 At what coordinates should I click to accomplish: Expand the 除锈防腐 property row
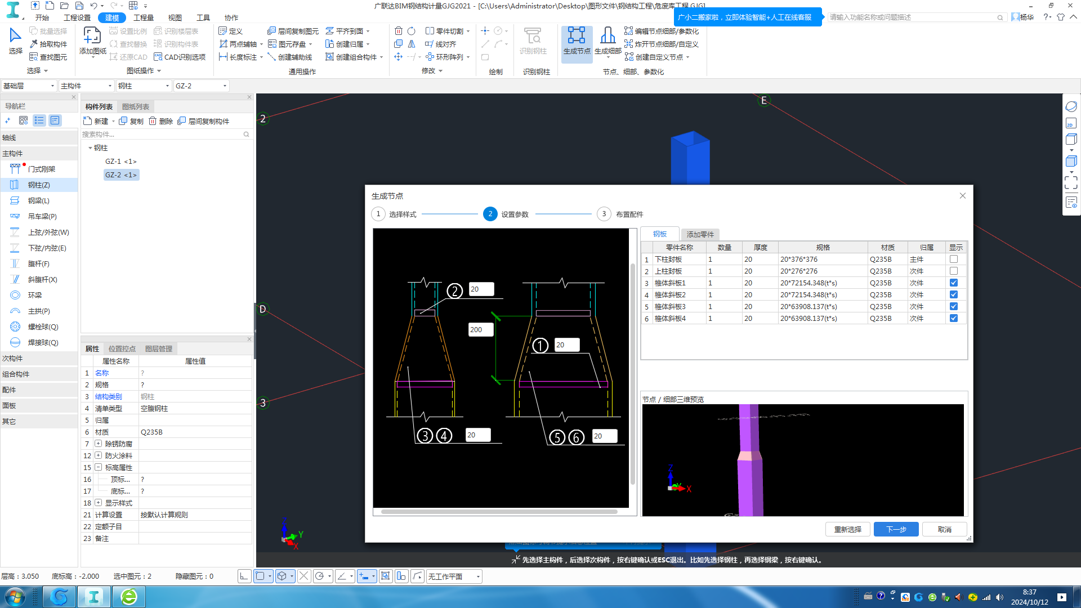[x=98, y=444]
